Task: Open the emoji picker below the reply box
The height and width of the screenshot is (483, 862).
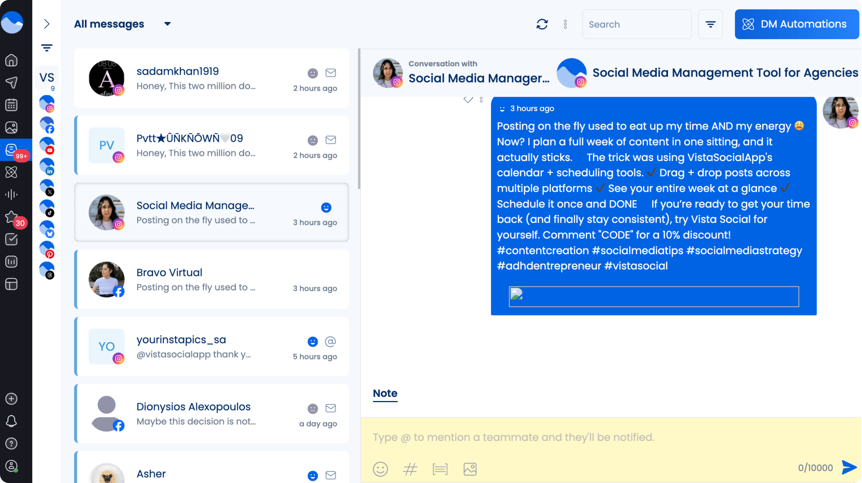Action: click(x=380, y=468)
